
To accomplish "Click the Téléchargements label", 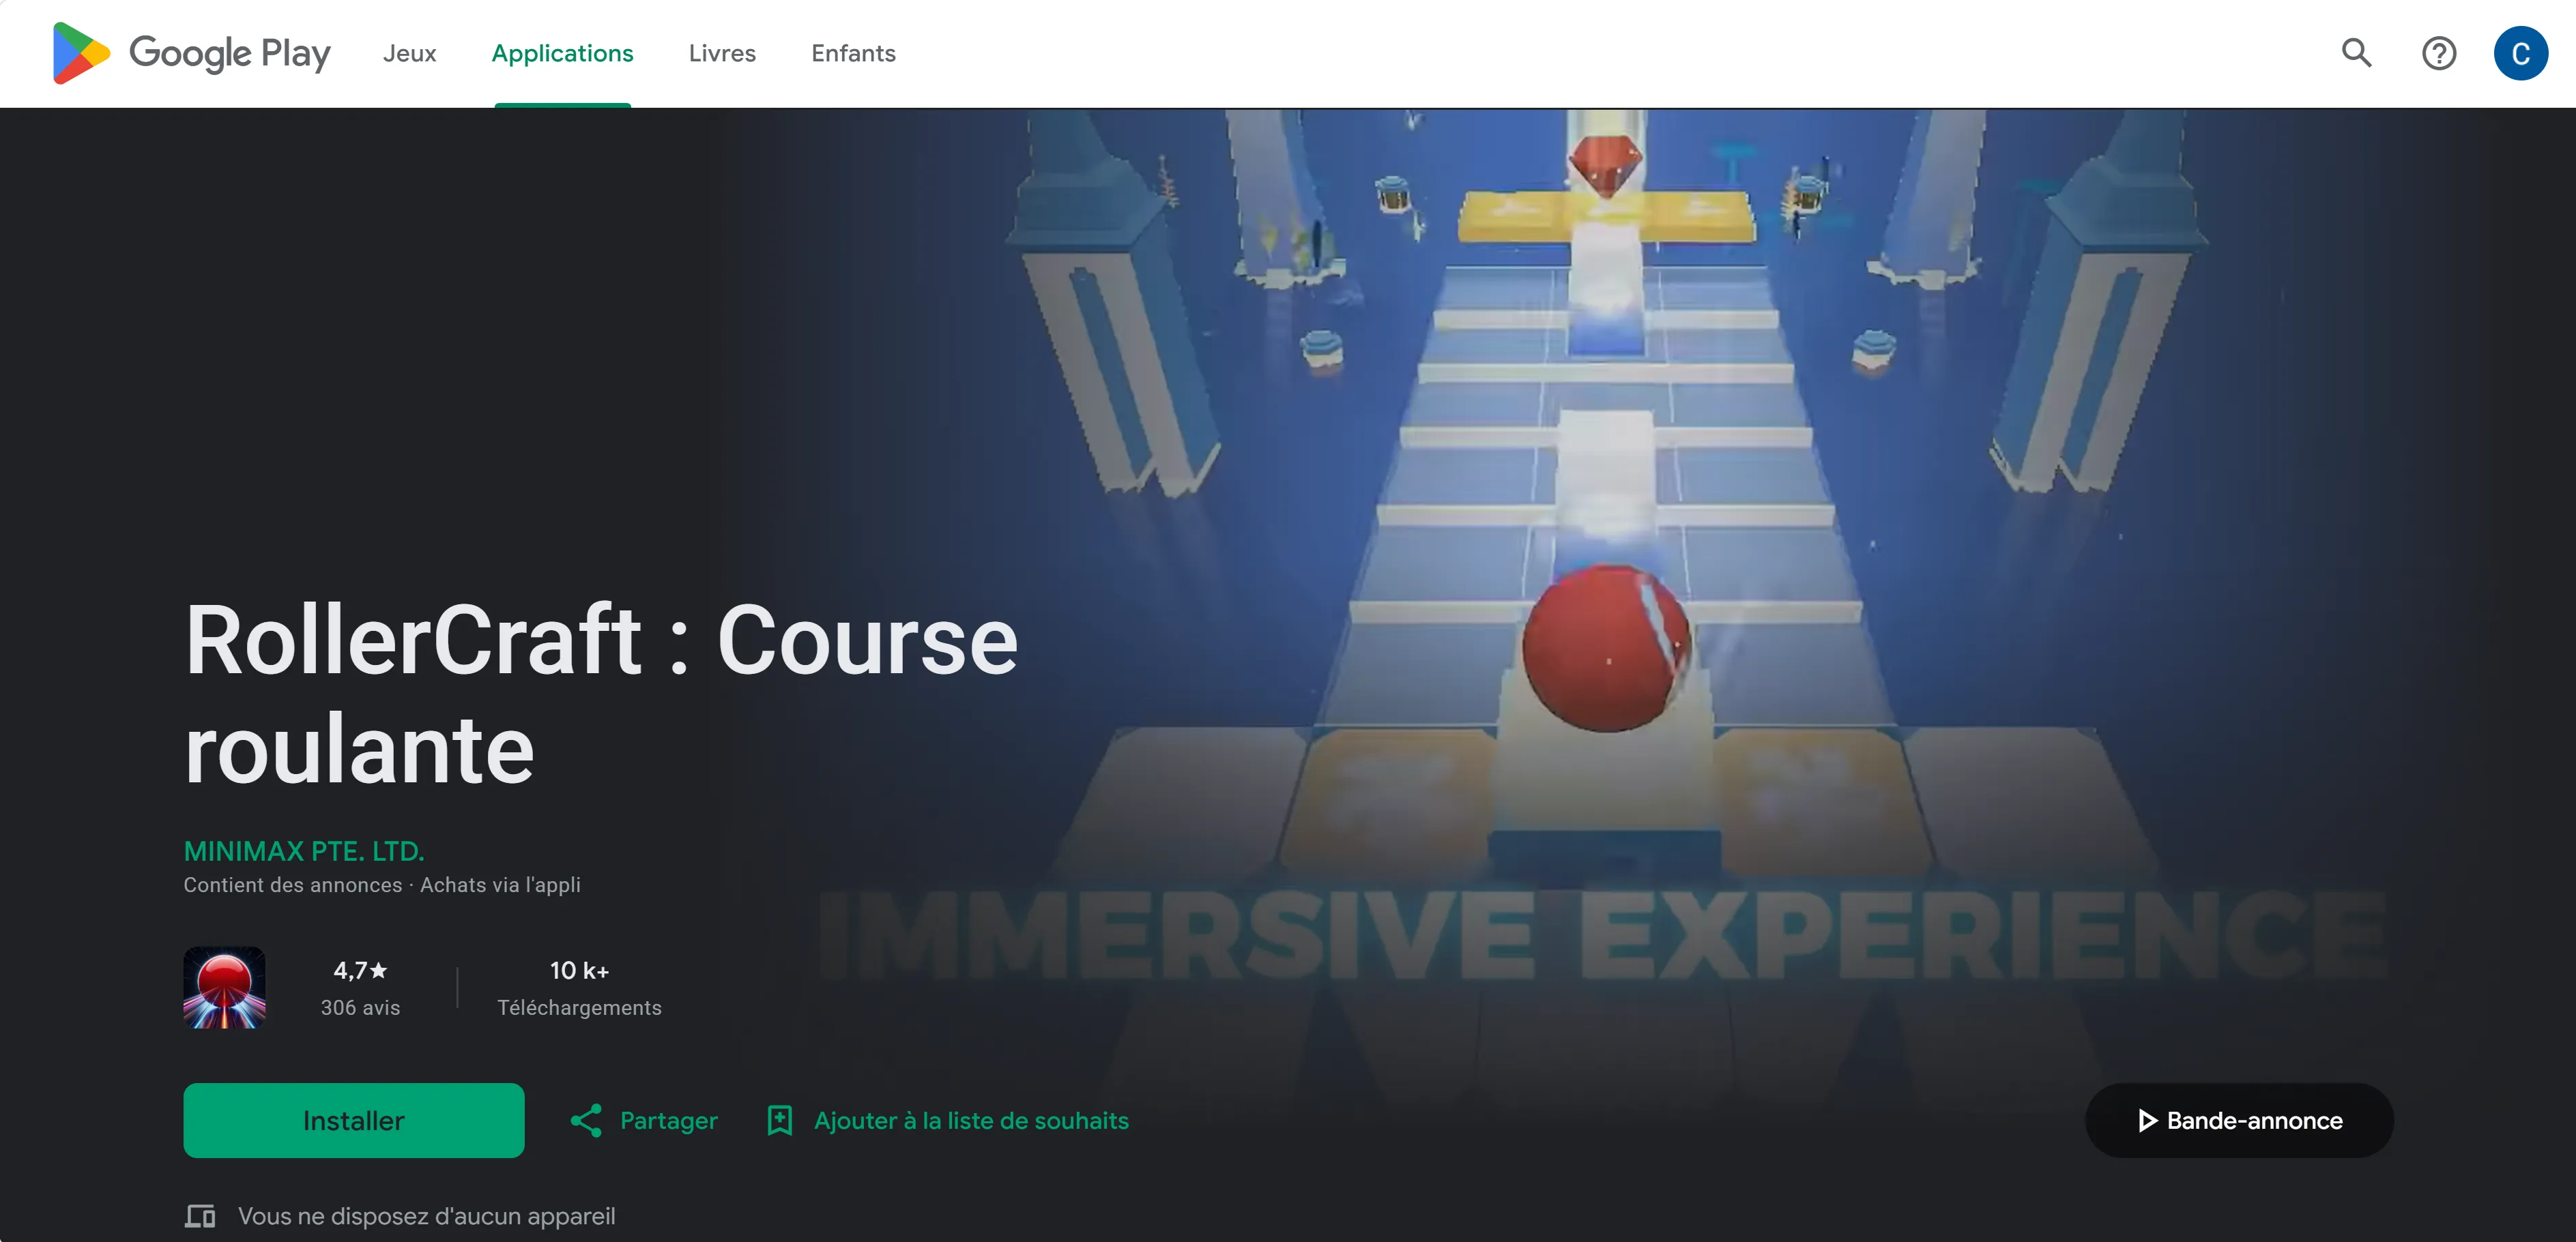I will click(x=580, y=1007).
